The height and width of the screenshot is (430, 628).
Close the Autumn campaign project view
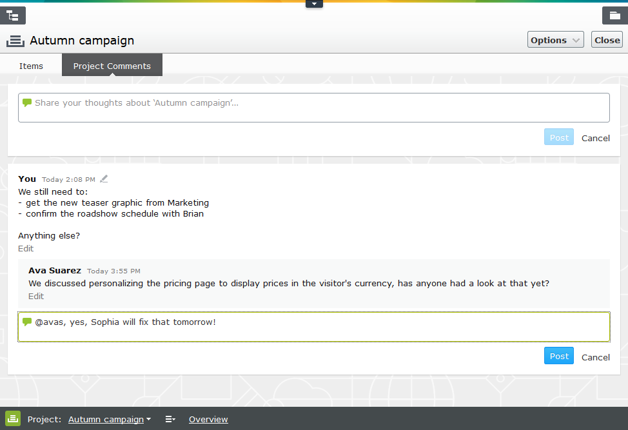coord(607,40)
